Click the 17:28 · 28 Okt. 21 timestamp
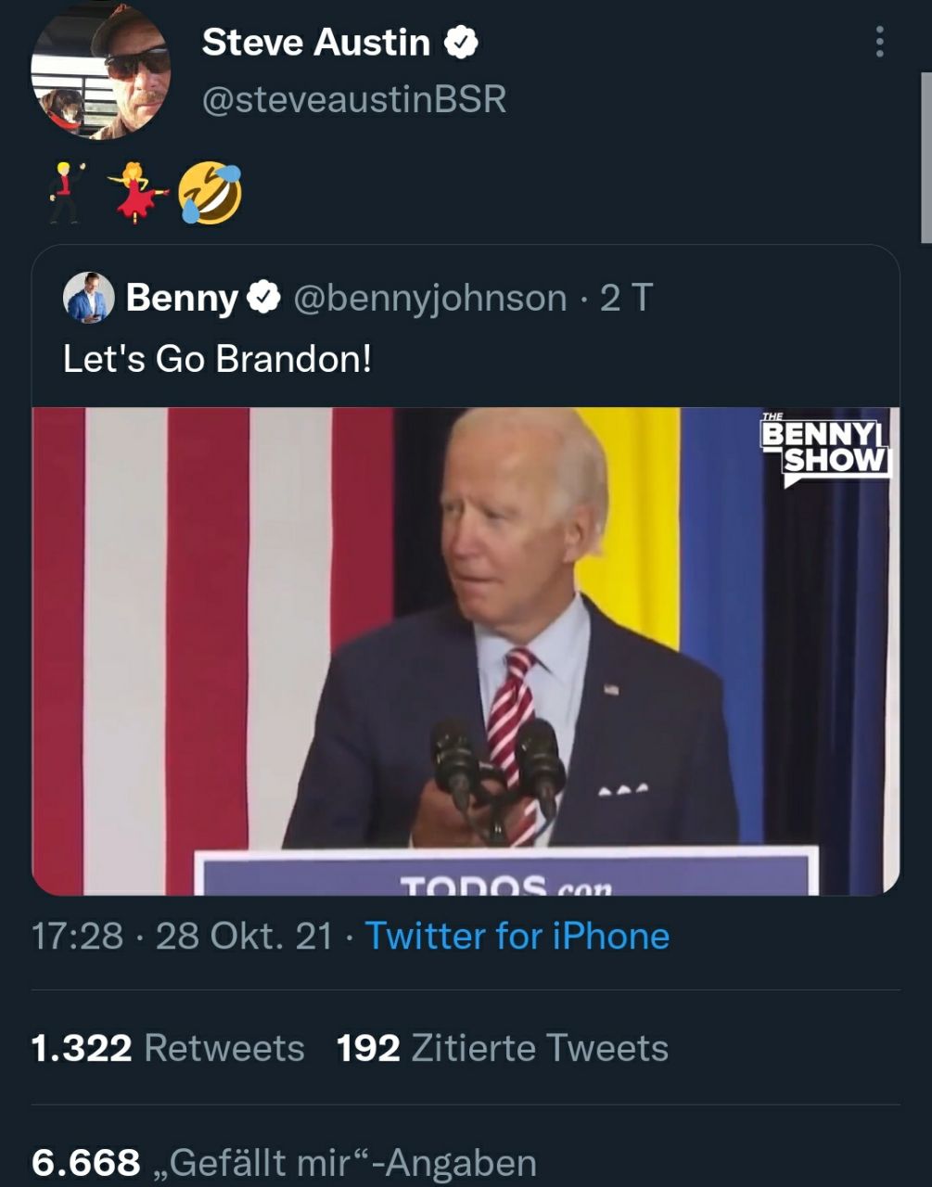The width and height of the screenshot is (932, 1187). click(182, 936)
